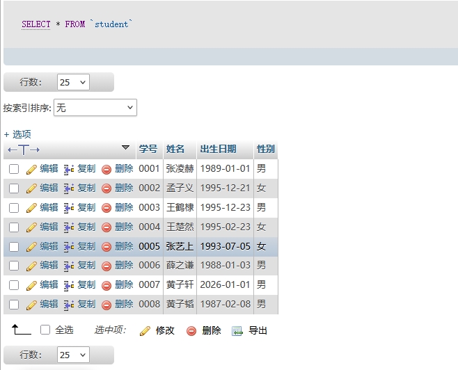Expand the + 选项 options link

(17, 134)
